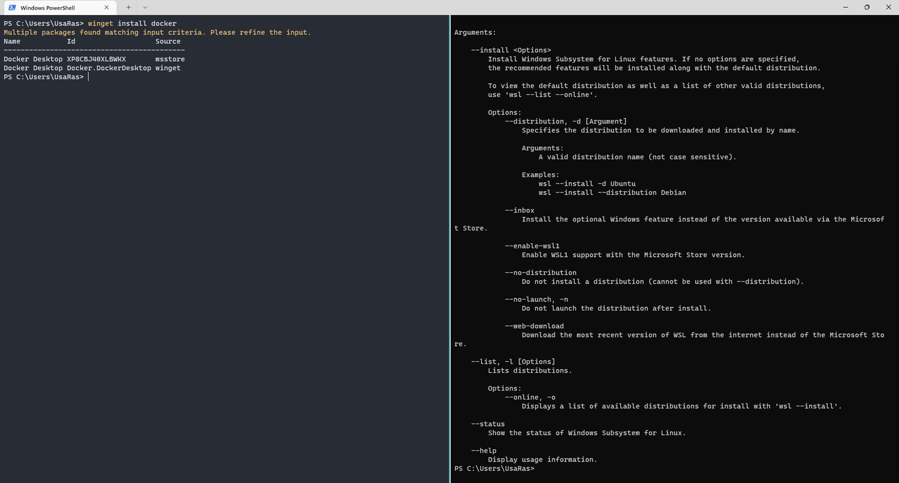Click the '--enable-wsl1' option text
The image size is (899, 483).
point(532,246)
